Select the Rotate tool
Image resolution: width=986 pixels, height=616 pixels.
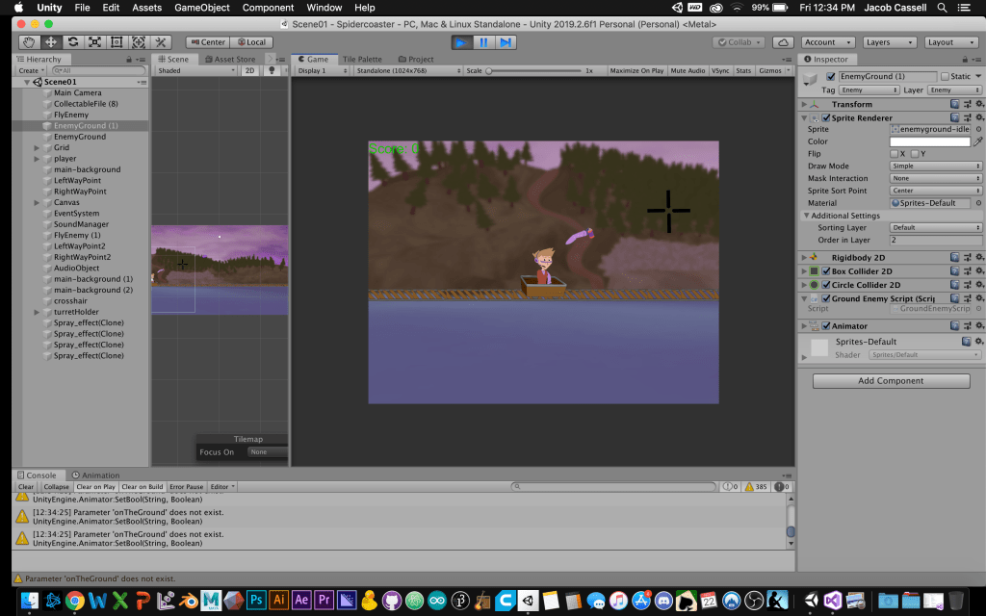click(x=73, y=42)
